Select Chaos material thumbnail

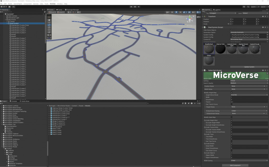209,60
